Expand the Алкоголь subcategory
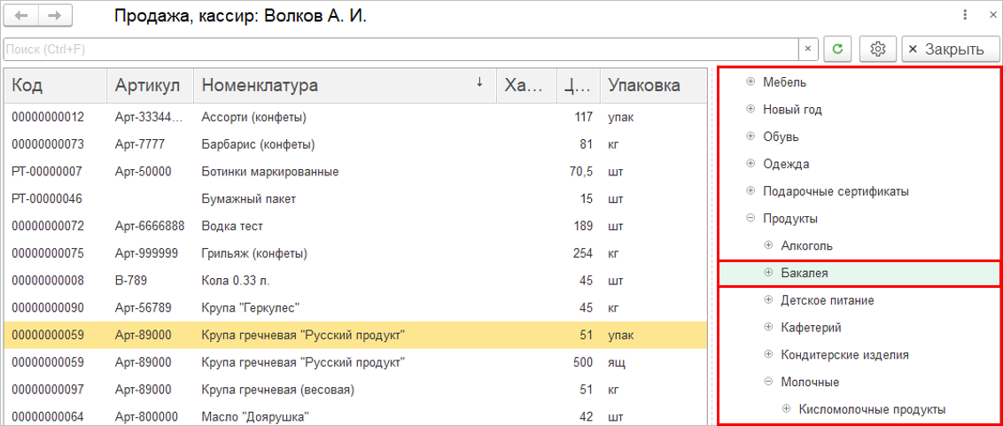 point(768,245)
